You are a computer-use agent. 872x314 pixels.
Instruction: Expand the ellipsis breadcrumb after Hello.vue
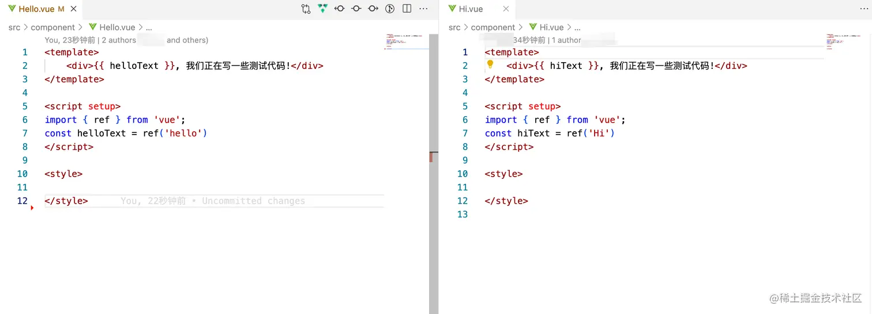click(149, 27)
